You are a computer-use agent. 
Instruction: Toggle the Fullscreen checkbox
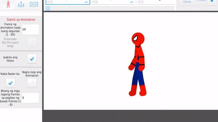tap(32, 42)
